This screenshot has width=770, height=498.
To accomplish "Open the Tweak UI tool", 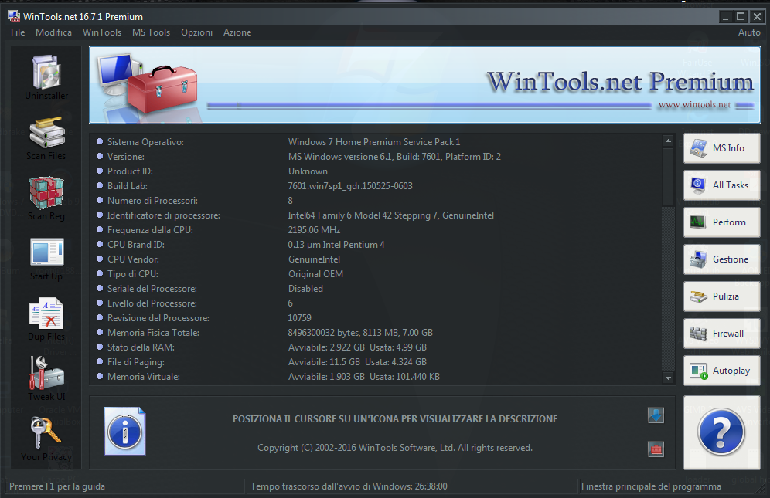I will click(x=46, y=379).
